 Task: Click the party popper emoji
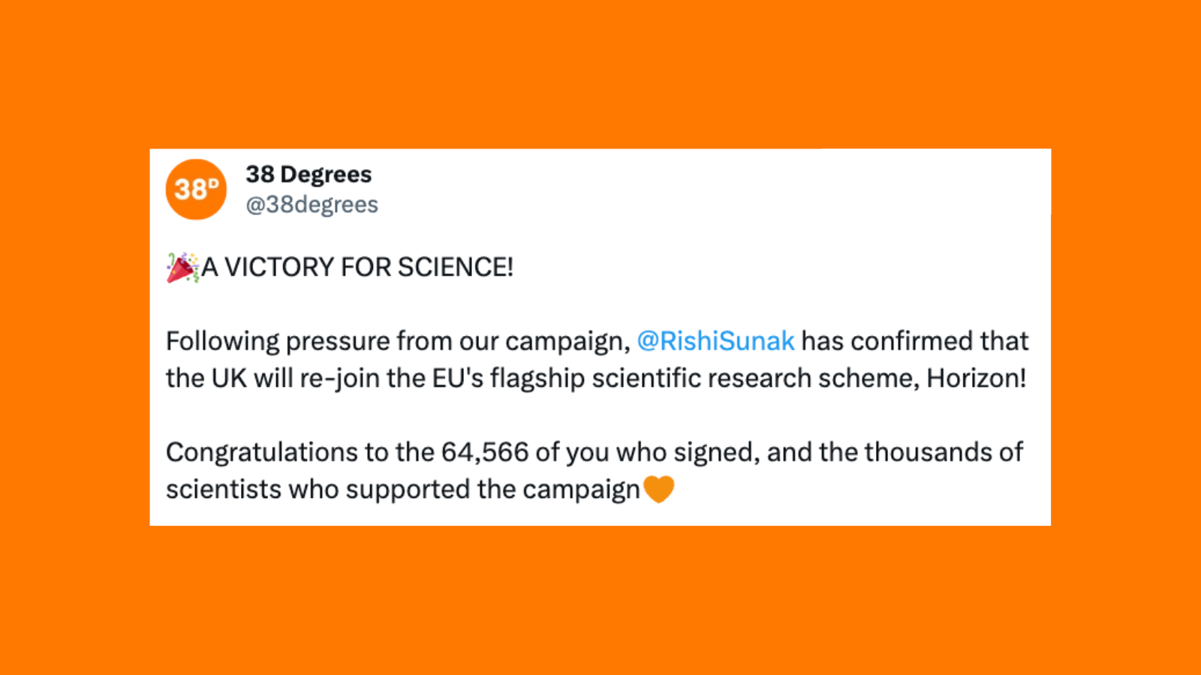coord(182,267)
